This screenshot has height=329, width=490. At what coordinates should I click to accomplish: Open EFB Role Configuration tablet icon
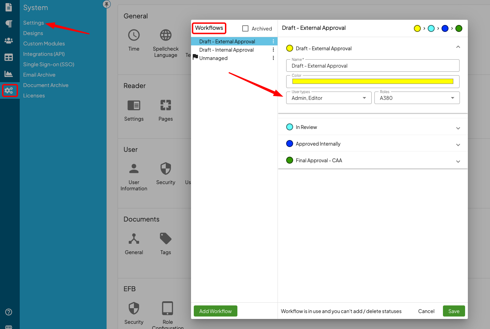tap(167, 308)
